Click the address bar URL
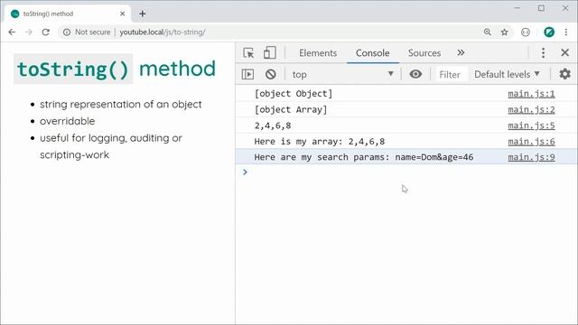 (163, 32)
